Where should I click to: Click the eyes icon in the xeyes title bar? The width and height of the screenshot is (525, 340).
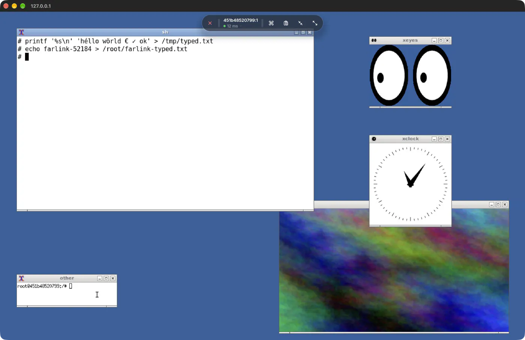[x=374, y=41]
